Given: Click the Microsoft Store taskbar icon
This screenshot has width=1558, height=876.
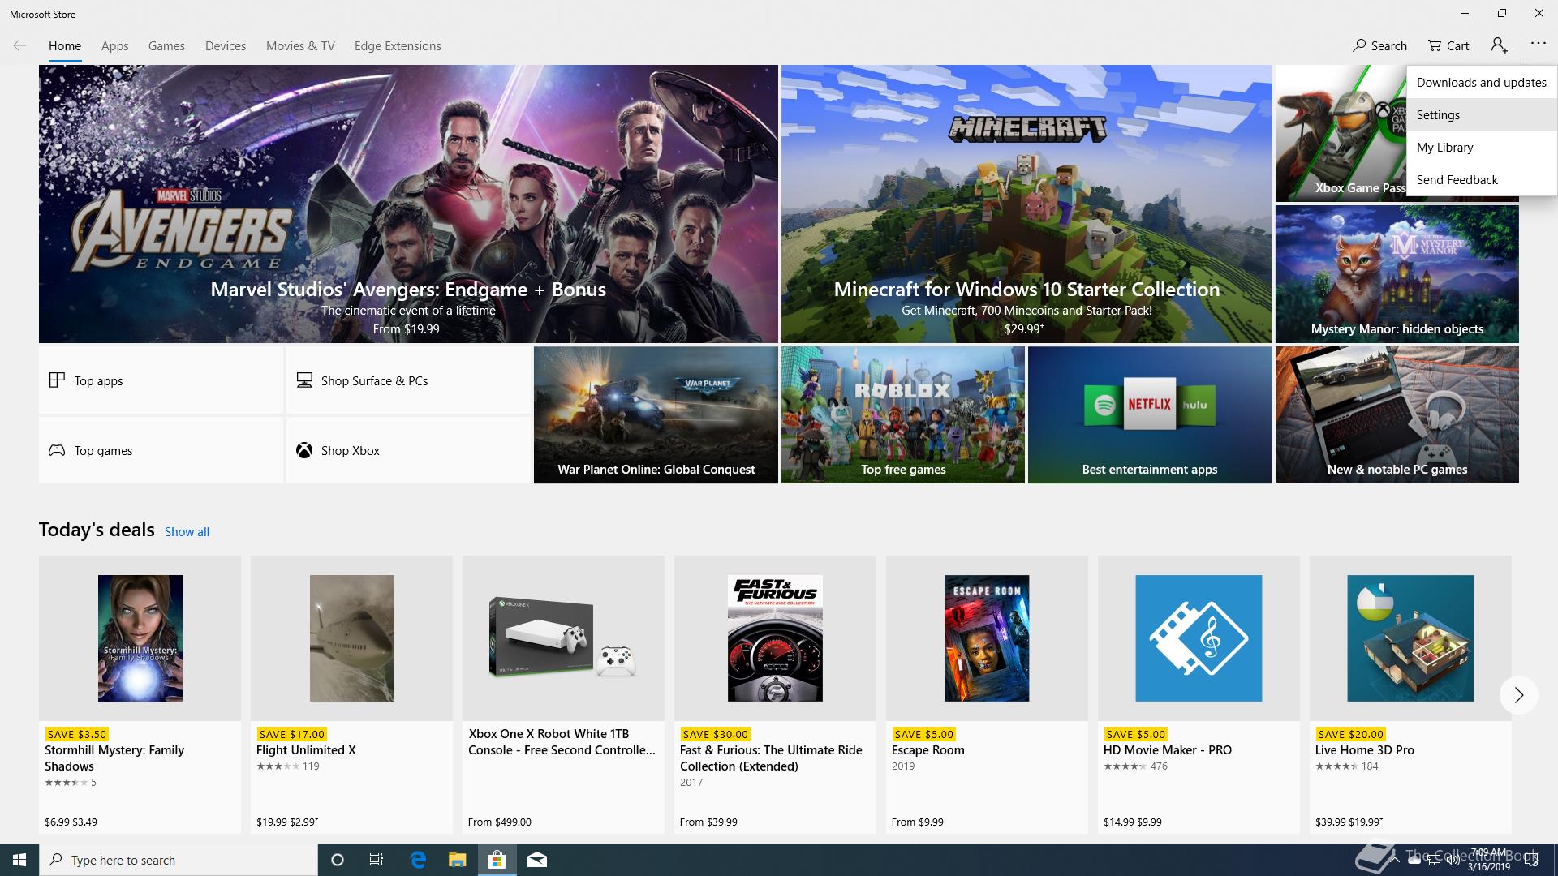Looking at the screenshot, I should [497, 860].
